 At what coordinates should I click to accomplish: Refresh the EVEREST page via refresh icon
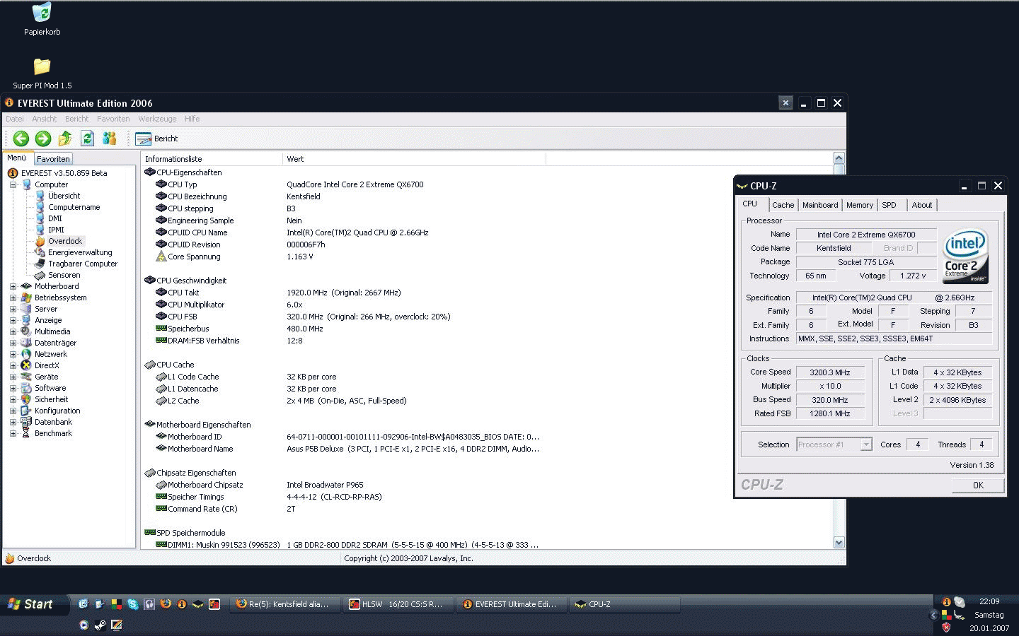click(x=87, y=139)
